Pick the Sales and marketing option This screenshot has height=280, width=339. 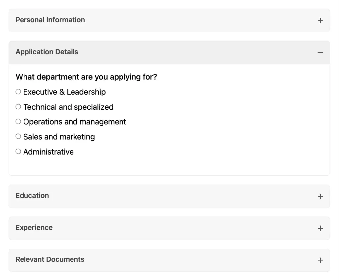click(x=18, y=136)
